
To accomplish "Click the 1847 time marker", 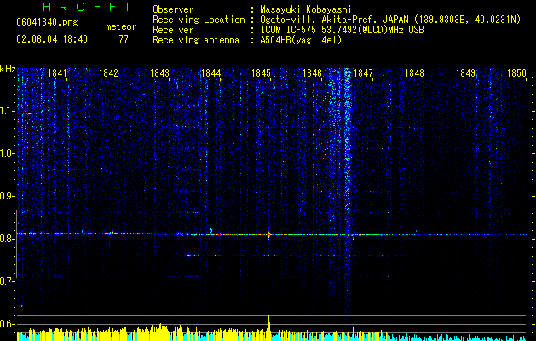I will tap(363, 73).
